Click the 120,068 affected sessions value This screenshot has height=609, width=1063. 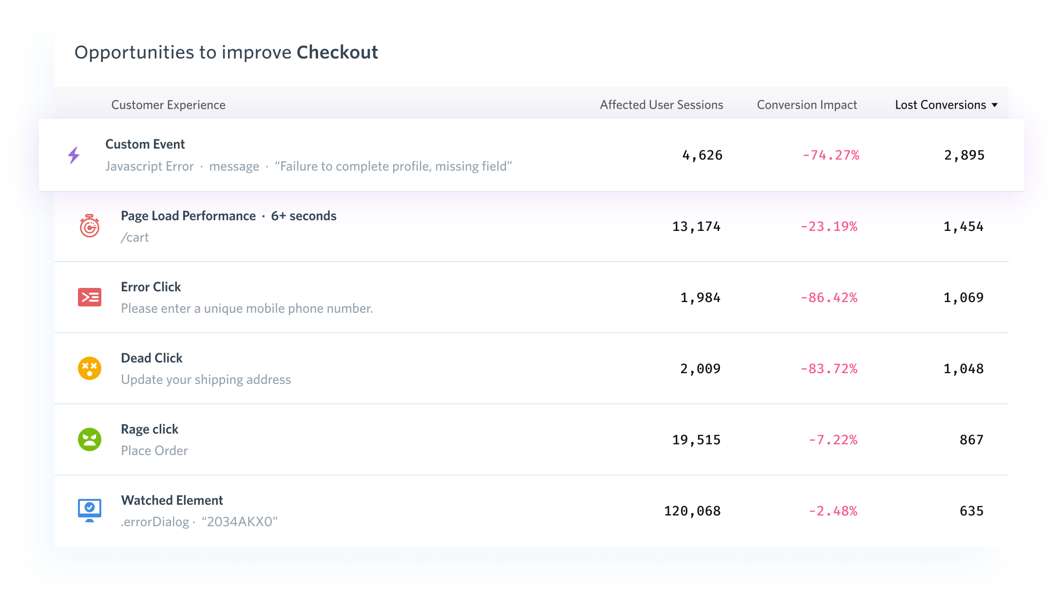pos(692,511)
